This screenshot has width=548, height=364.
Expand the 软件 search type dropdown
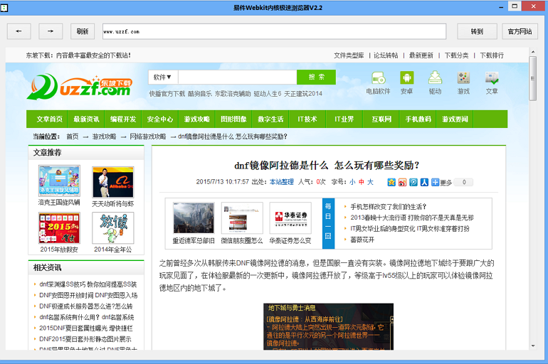point(163,77)
